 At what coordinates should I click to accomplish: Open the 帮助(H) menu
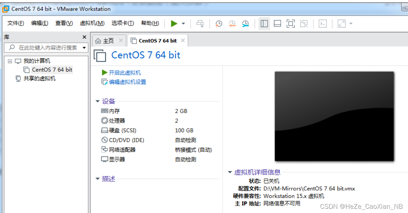coord(150,23)
